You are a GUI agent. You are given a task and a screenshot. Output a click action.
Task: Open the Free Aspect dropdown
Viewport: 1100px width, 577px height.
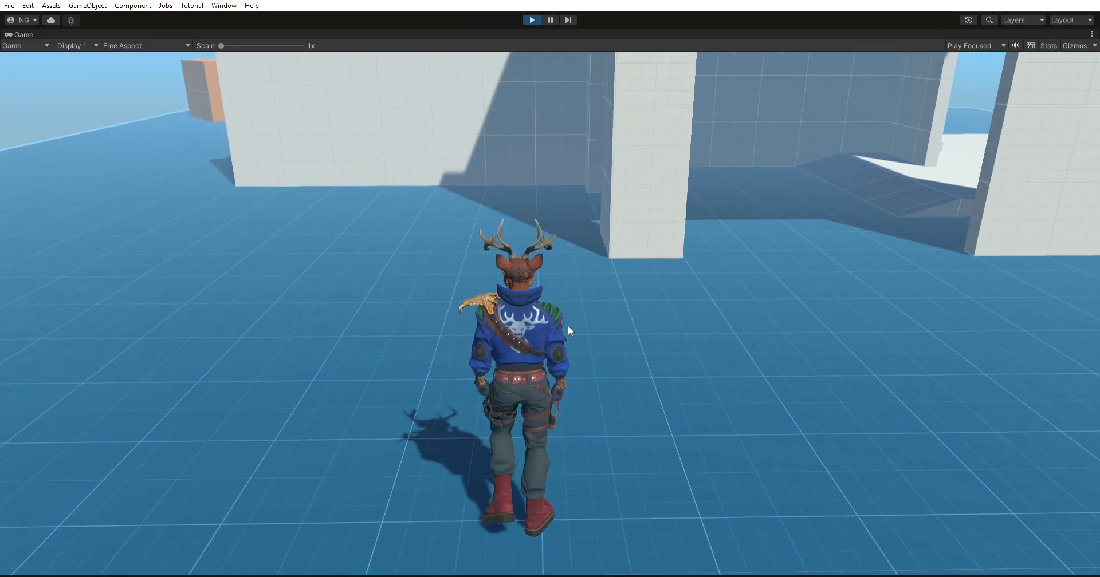tap(146, 46)
